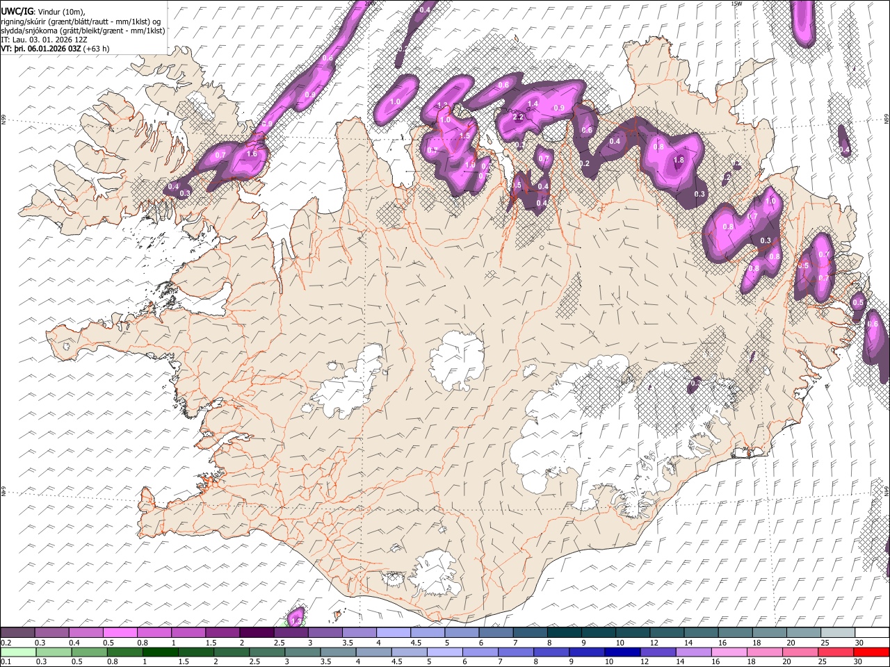The height and width of the screenshot is (667, 890).
Task: Select the dark mauve 0.2–0.3 swatch in upper legend
Action: coord(18,632)
